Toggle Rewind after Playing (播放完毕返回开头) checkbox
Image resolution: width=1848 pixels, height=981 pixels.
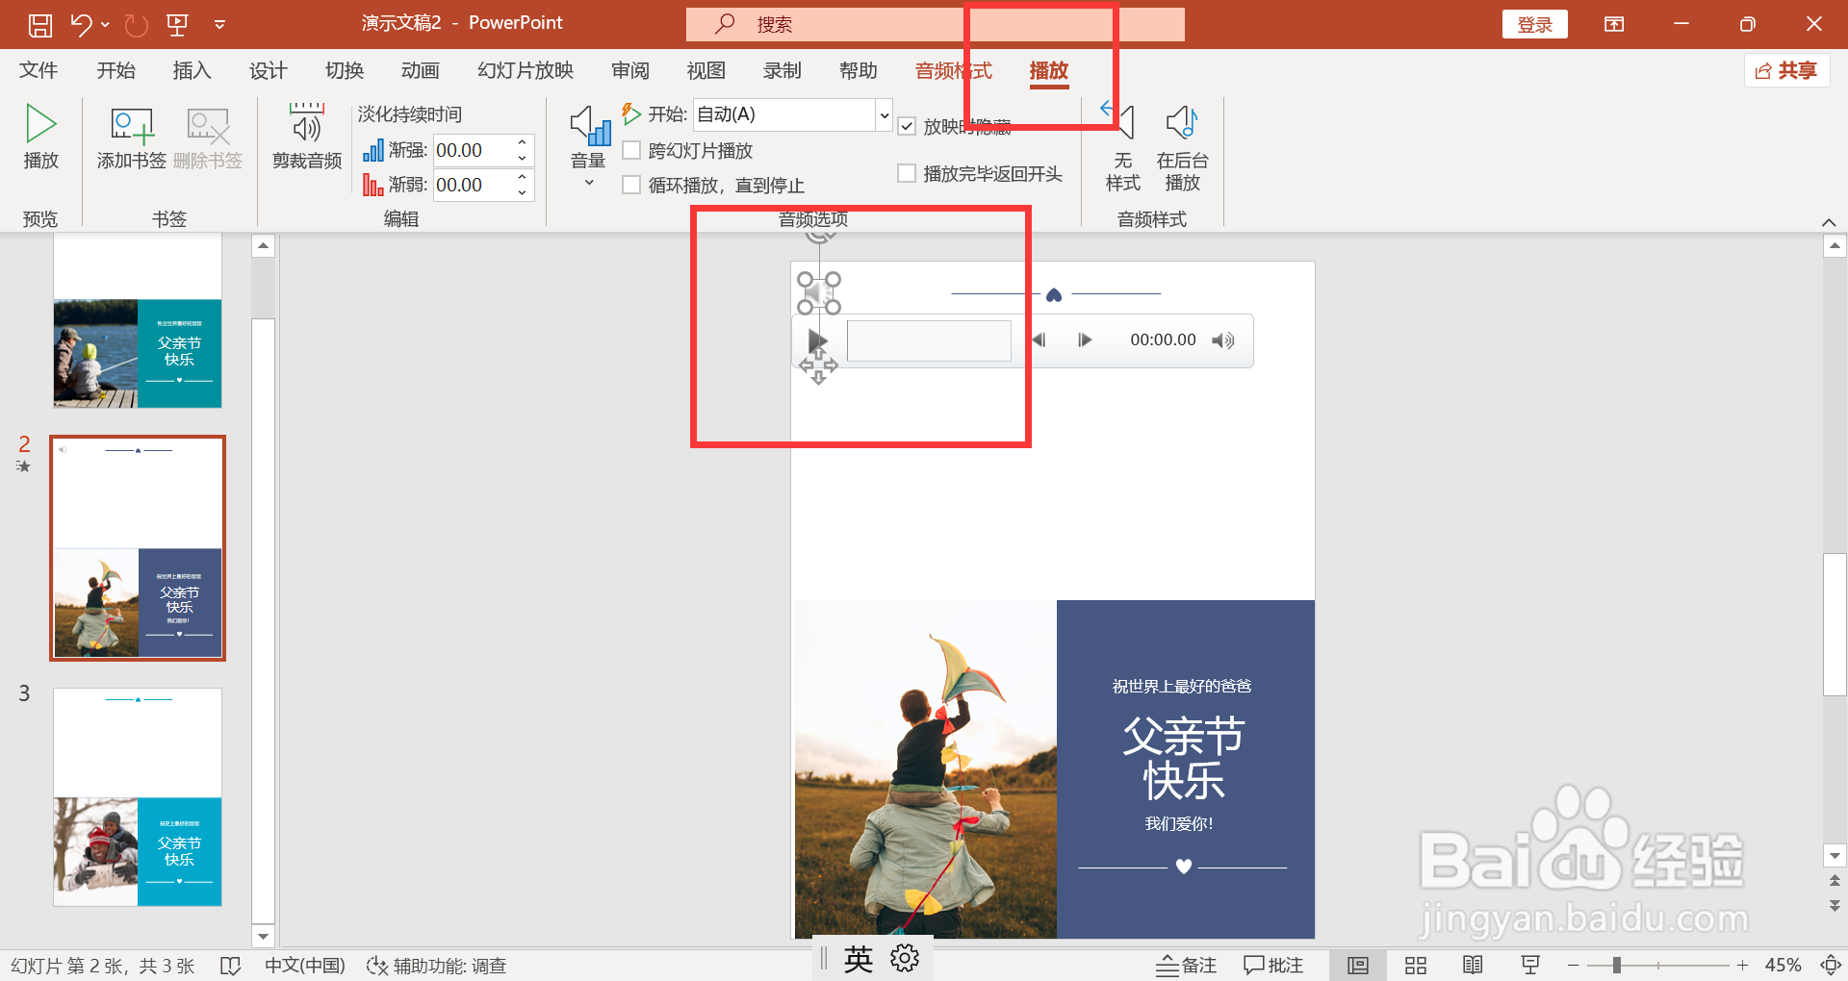tap(907, 174)
